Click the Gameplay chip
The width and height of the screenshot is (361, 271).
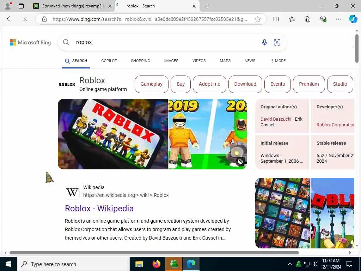pos(152,84)
